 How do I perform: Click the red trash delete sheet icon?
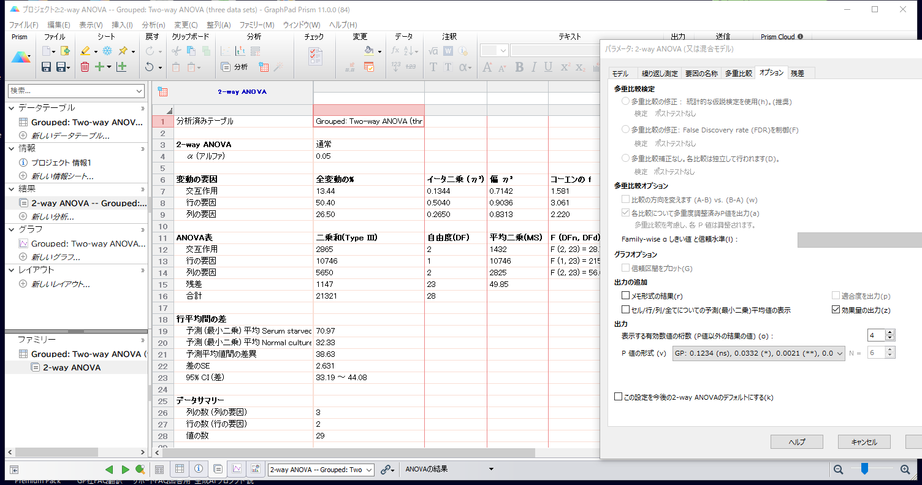(x=85, y=67)
